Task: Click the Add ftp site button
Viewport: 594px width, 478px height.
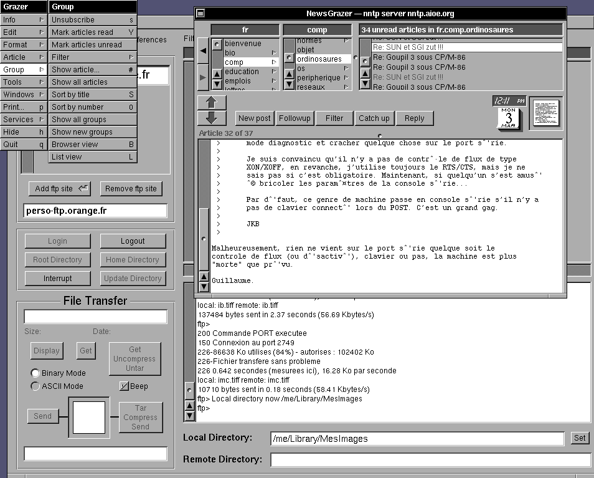Action: (x=60, y=188)
